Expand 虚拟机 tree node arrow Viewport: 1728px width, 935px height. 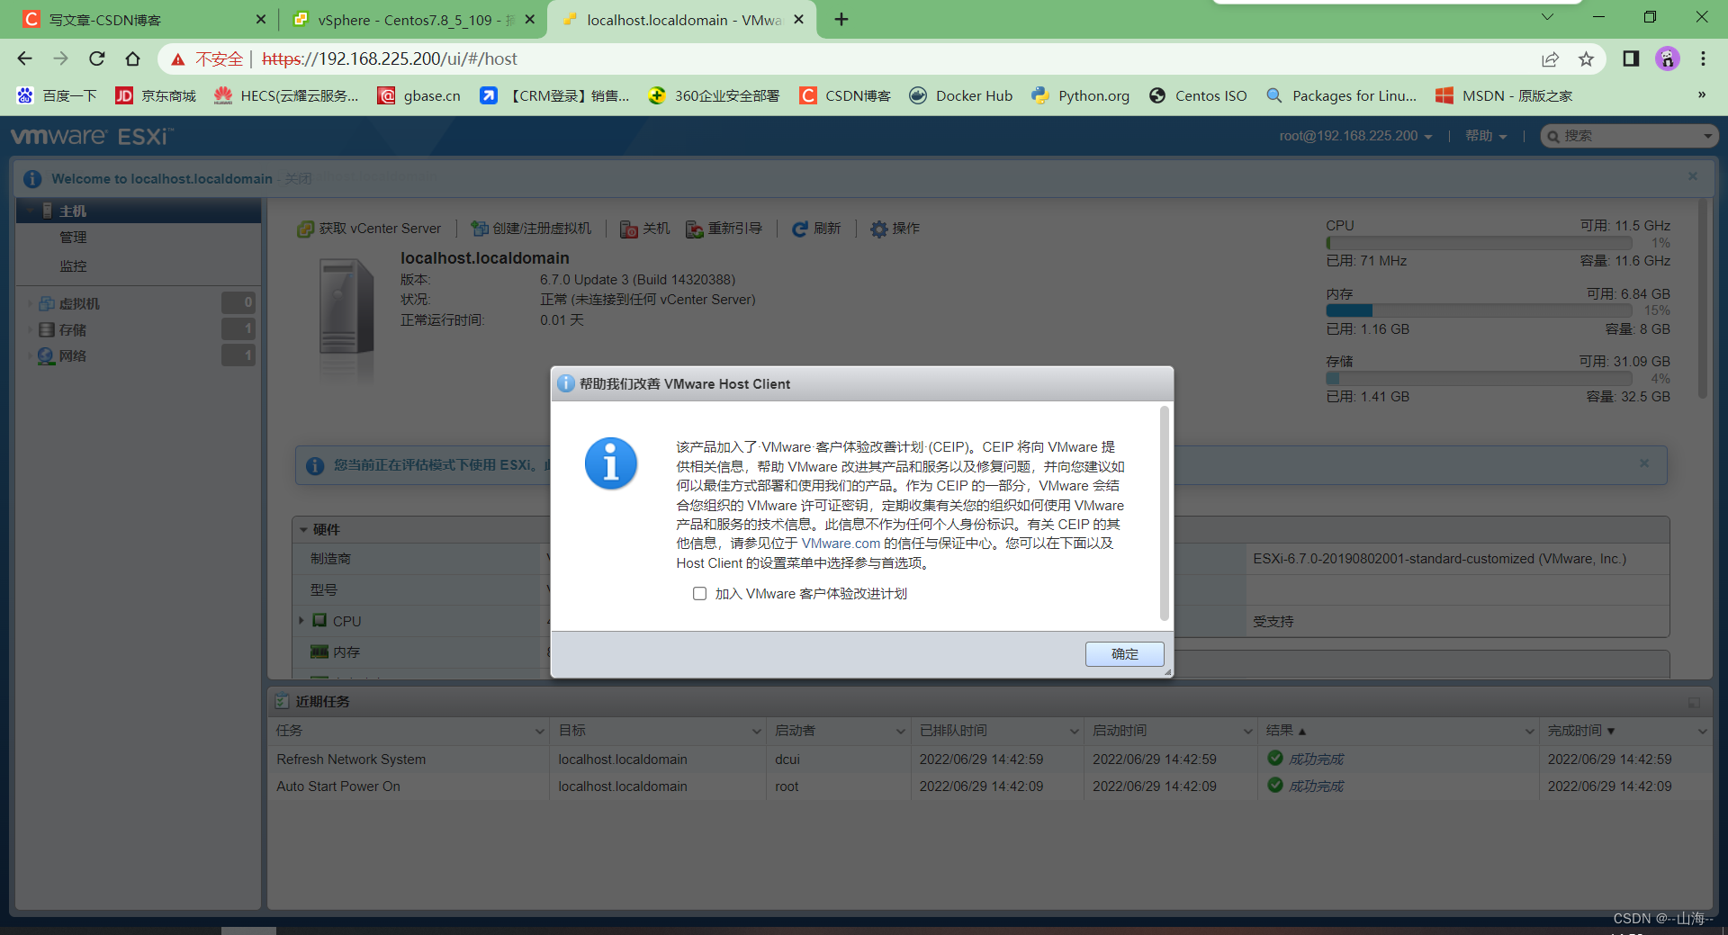tap(30, 303)
